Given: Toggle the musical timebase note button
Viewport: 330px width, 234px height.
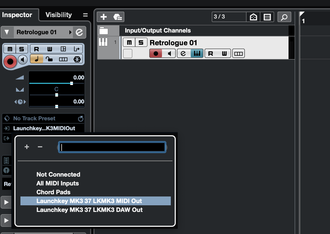Looking at the screenshot, I should (x=36, y=59).
